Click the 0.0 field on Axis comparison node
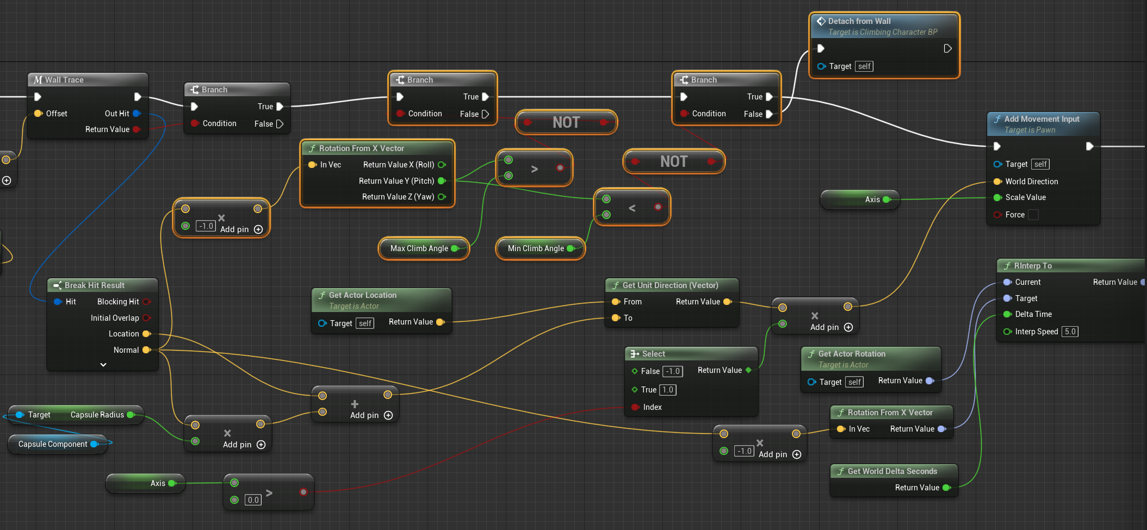Viewport: 1147px width, 530px height. [253, 500]
